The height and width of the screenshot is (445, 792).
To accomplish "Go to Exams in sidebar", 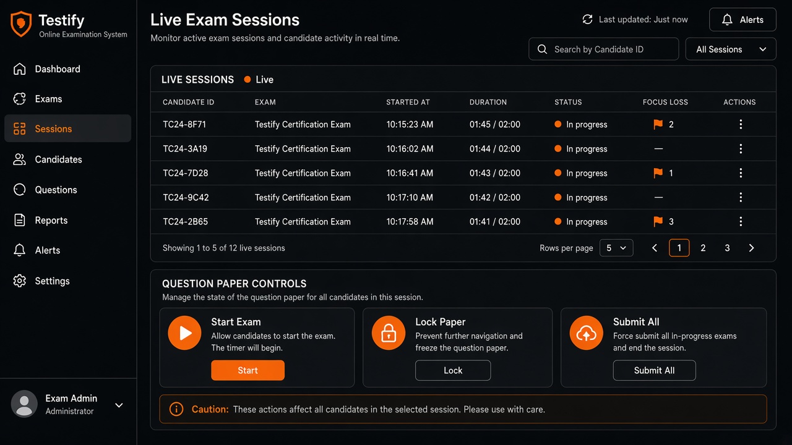I will pyautogui.click(x=67, y=99).
